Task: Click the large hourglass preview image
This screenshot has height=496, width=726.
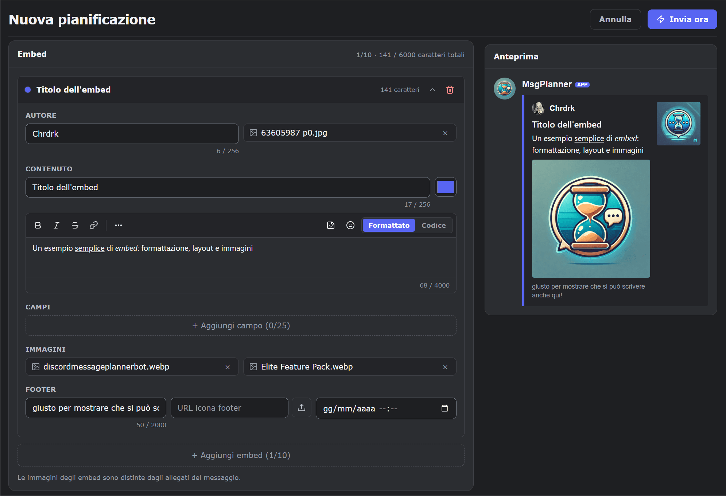Action: [x=591, y=219]
